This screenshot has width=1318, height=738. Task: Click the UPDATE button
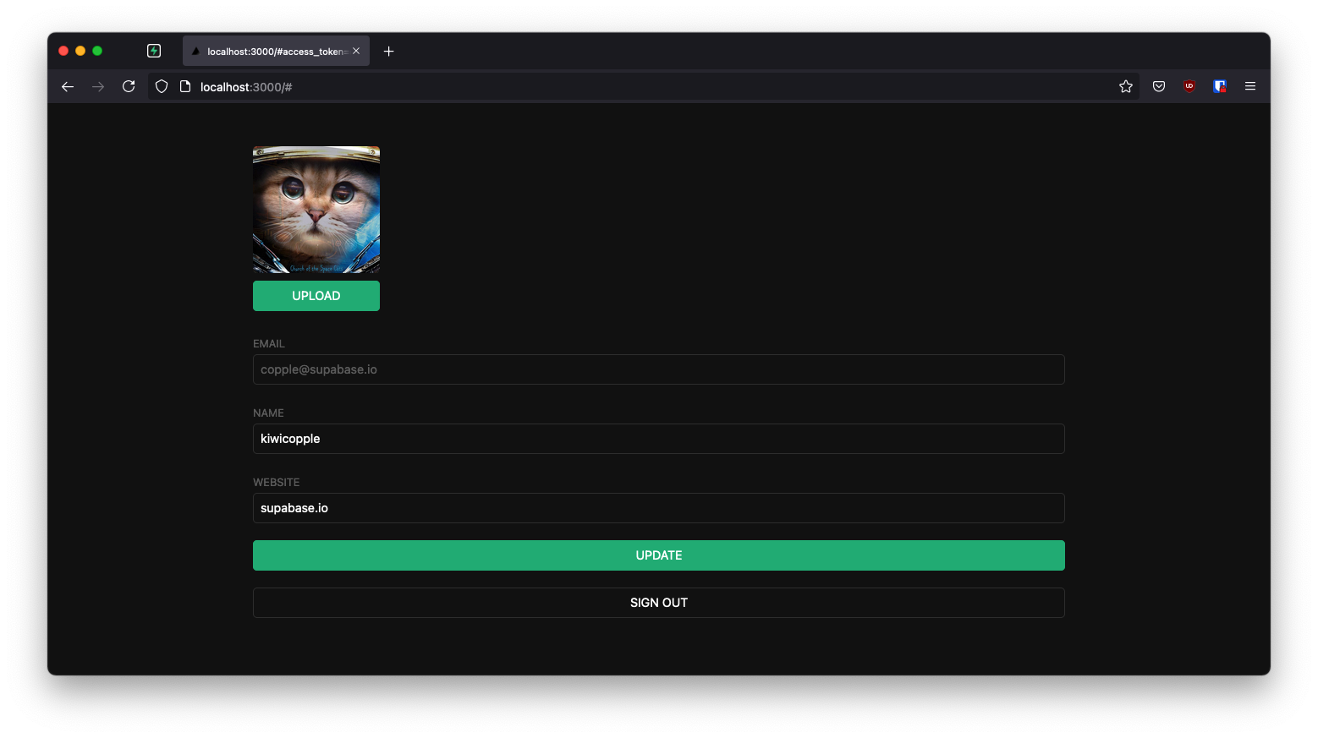(x=658, y=555)
